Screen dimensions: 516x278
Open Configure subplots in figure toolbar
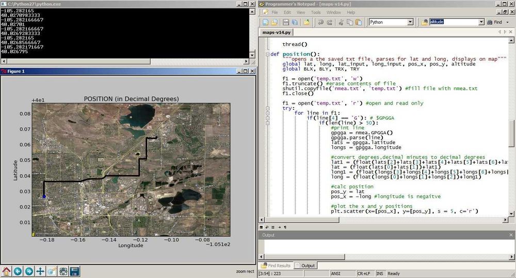point(63,271)
